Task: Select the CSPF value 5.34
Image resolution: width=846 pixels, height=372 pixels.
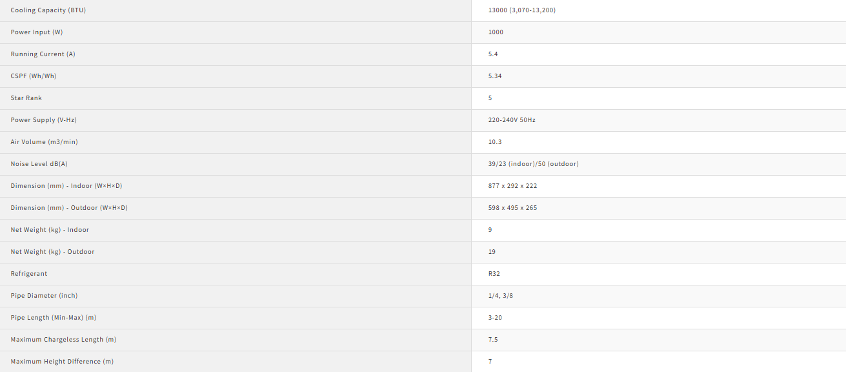Action: 495,76
